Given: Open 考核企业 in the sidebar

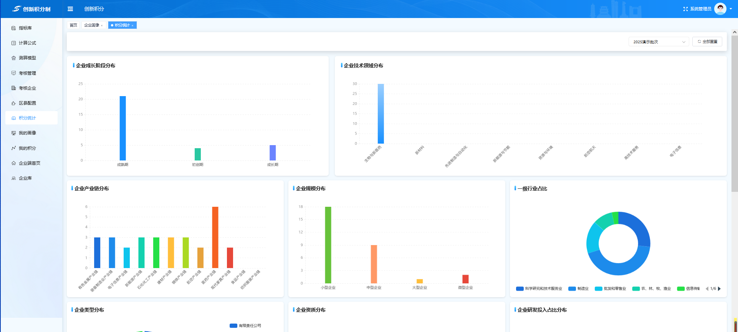Looking at the screenshot, I should click(x=27, y=88).
